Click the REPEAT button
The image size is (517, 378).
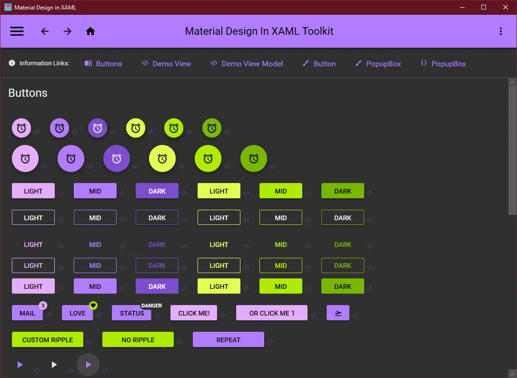[228, 340]
